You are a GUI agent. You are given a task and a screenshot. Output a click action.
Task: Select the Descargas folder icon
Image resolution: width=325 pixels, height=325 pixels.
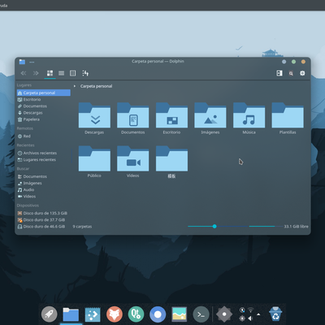[x=94, y=115]
